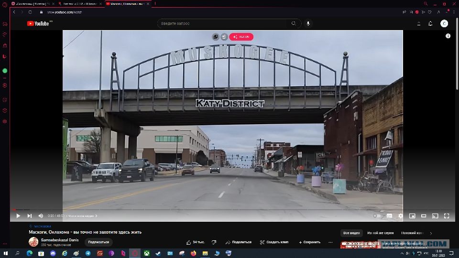Click Создать клип button
The height and width of the screenshot is (258, 459).
274,242
